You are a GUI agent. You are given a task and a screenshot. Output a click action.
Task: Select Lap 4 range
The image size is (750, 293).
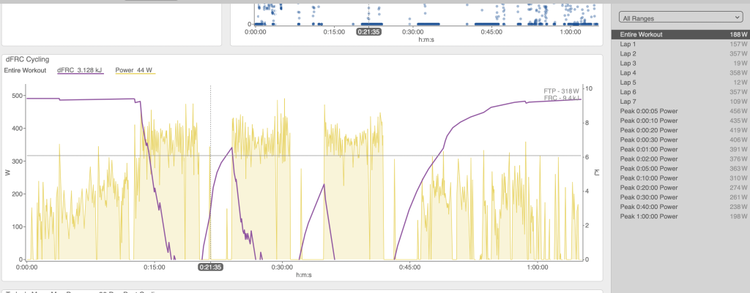[680, 72]
